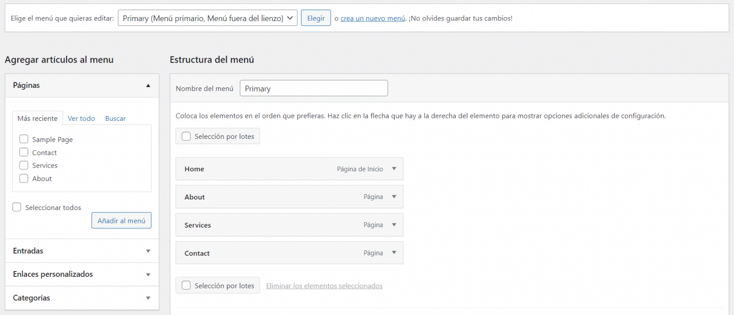Check the Sample Page checkbox
Image resolution: width=734 pixels, height=315 pixels.
pos(23,139)
